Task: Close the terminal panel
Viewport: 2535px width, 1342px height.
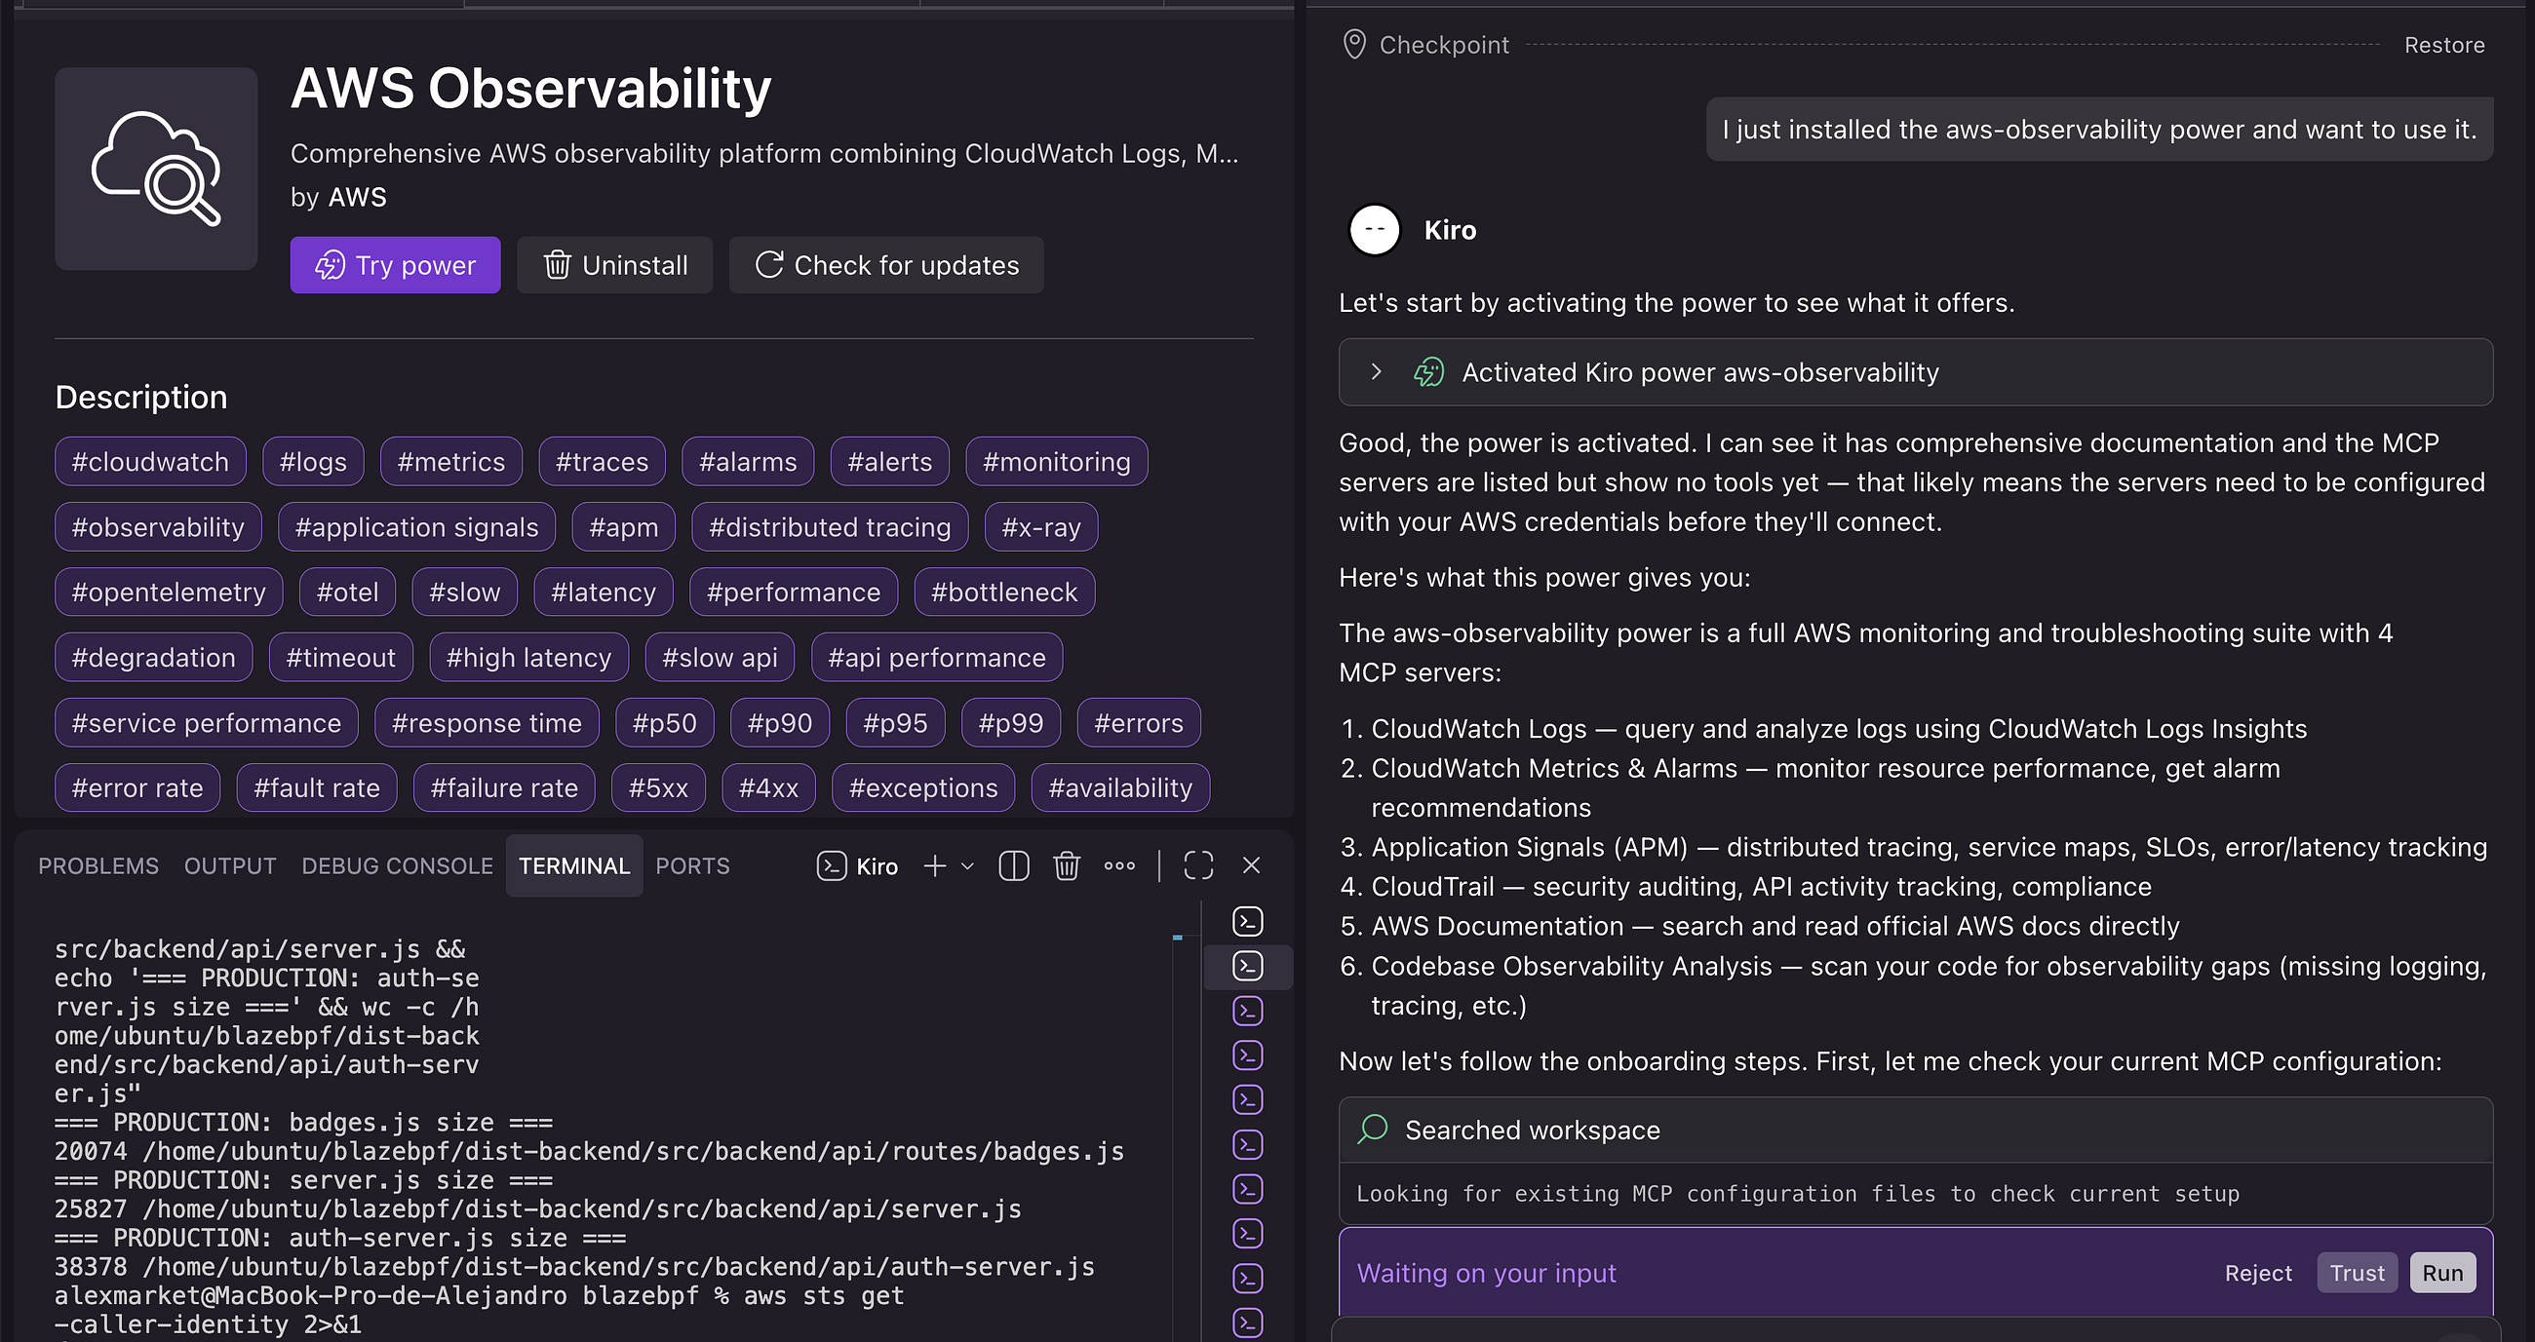Action: click(x=1251, y=865)
